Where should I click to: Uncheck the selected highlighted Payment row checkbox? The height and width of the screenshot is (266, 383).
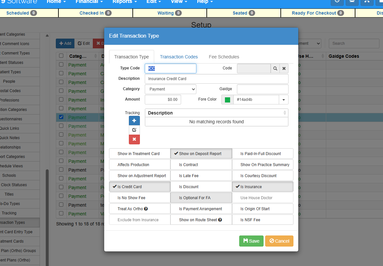point(61,117)
